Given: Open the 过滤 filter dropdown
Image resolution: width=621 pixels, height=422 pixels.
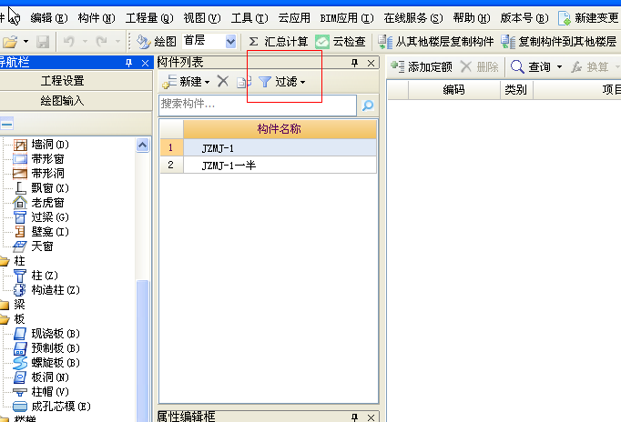Looking at the screenshot, I should (282, 82).
